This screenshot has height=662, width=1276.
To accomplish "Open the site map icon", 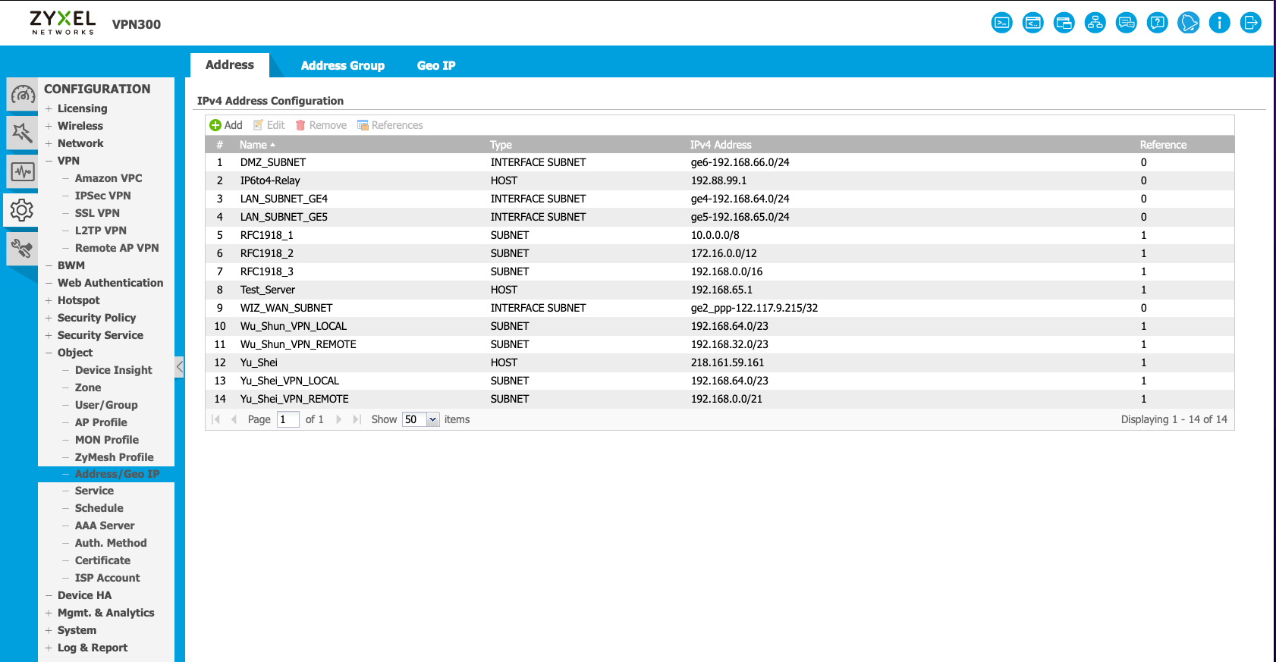I will point(1095,23).
